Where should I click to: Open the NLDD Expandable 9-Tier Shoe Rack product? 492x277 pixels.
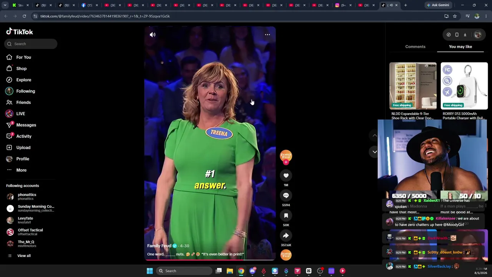click(x=413, y=91)
